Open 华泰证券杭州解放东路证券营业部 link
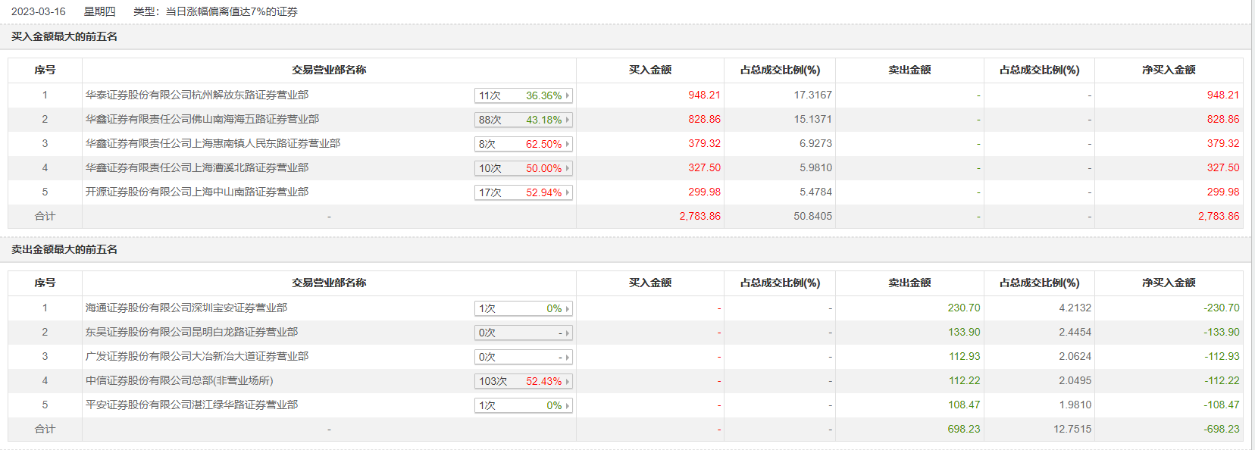Image resolution: width=1255 pixels, height=450 pixels. 197,95
